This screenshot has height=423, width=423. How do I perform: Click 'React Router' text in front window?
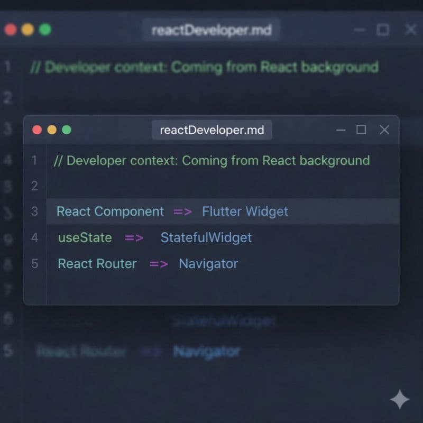tap(97, 263)
